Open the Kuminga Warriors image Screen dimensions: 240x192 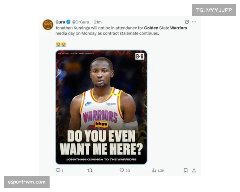pos(101,107)
